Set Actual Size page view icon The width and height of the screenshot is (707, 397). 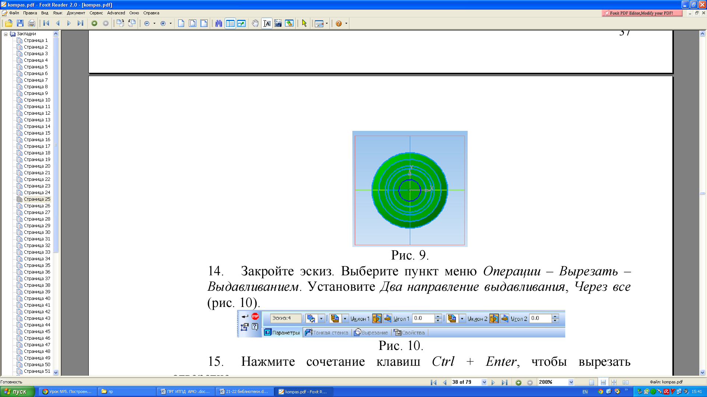181,24
